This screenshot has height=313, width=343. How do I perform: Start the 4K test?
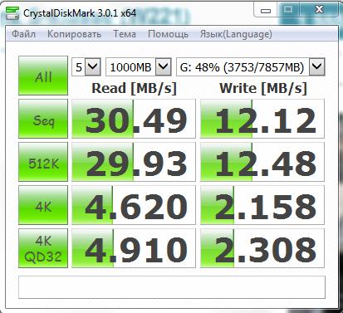pyautogui.click(x=43, y=205)
